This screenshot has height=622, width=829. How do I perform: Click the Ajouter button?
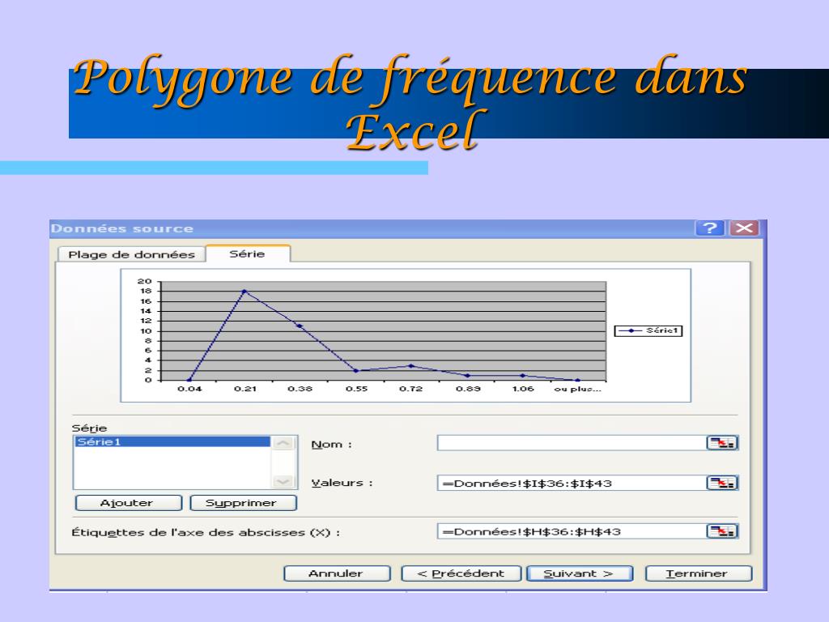point(129,502)
